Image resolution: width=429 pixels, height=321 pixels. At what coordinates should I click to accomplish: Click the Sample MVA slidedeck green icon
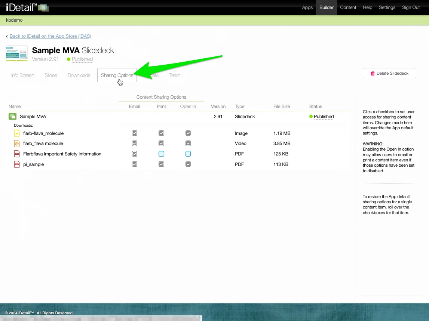point(13,117)
